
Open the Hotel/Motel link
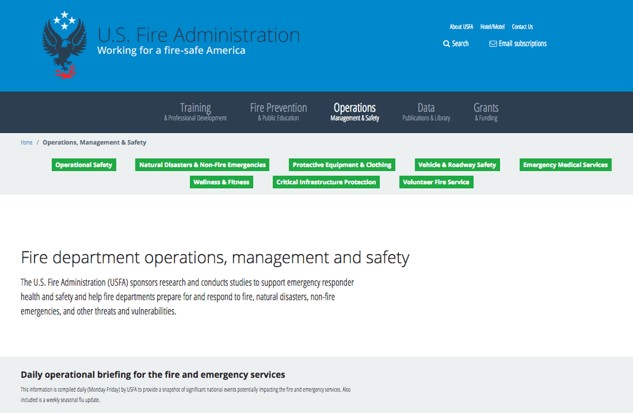click(492, 27)
